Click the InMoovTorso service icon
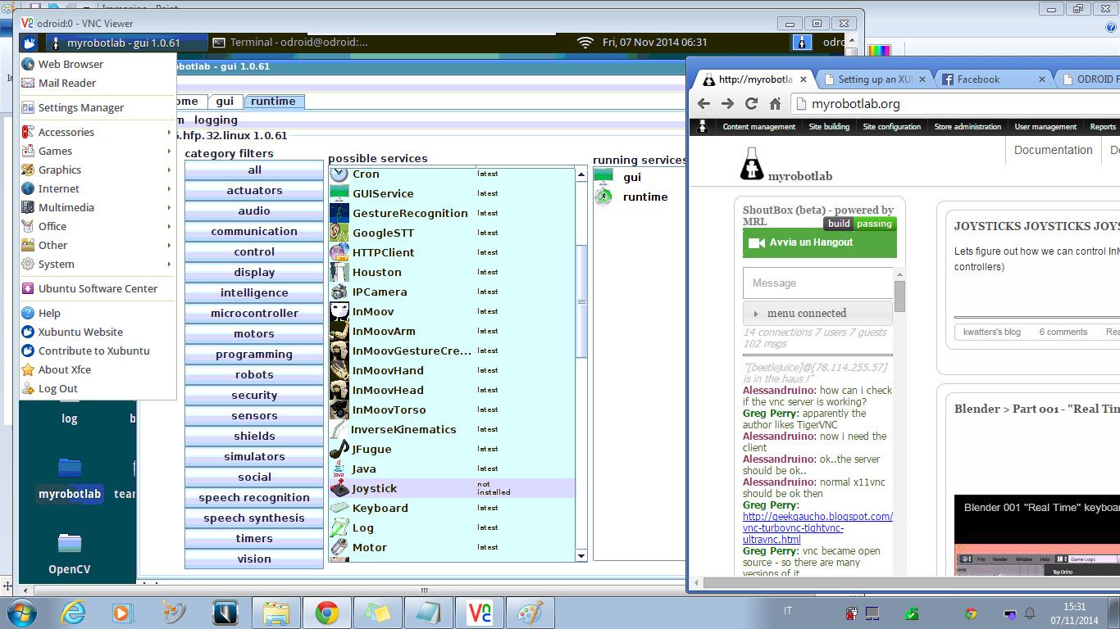Screen dimensions: 1120x629 [x=339, y=410]
